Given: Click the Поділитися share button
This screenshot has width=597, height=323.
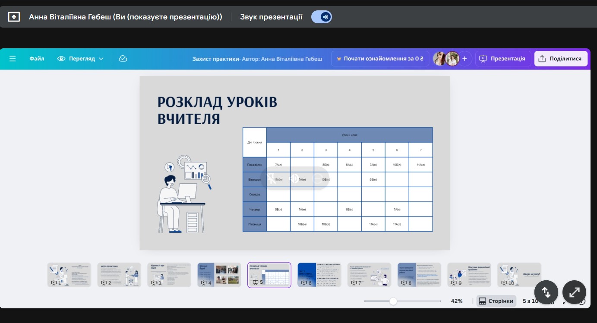Looking at the screenshot, I should point(561,59).
